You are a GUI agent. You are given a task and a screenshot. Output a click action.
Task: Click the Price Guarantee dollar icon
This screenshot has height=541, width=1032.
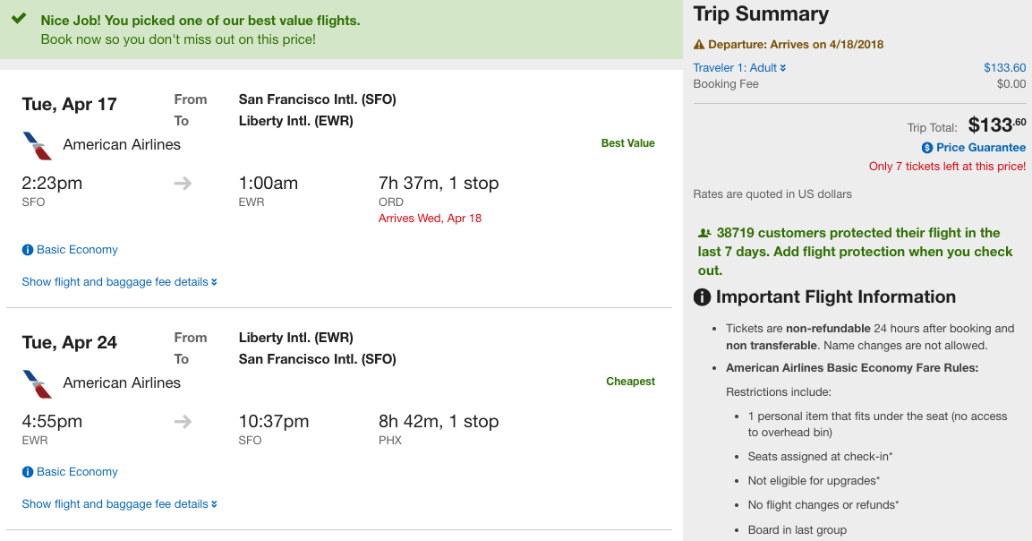(926, 148)
